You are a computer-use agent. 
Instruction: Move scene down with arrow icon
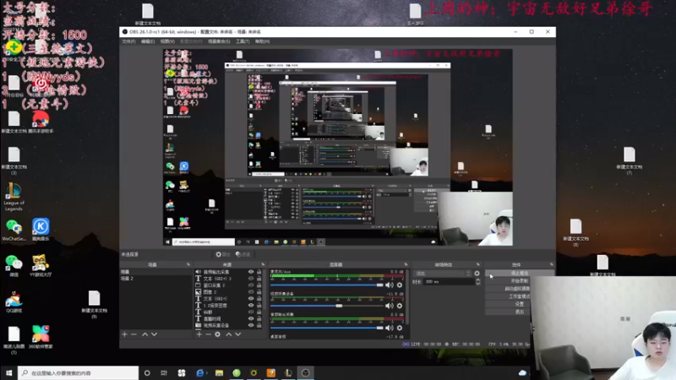click(x=154, y=334)
